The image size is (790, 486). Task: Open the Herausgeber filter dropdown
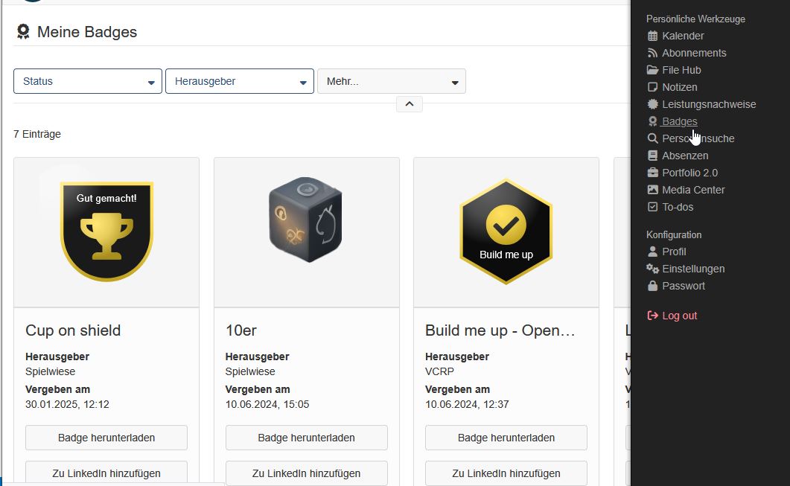(239, 82)
